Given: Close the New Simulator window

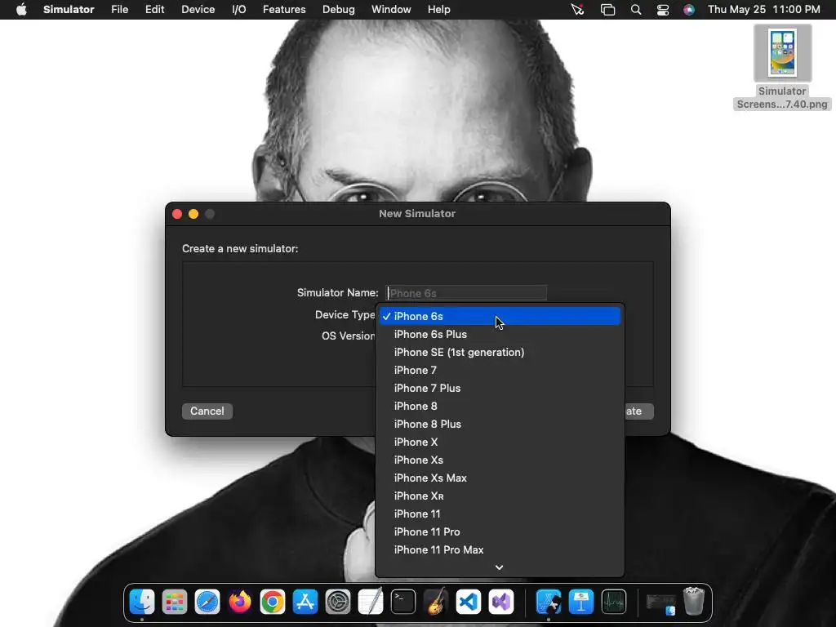Looking at the screenshot, I should pos(177,214).
